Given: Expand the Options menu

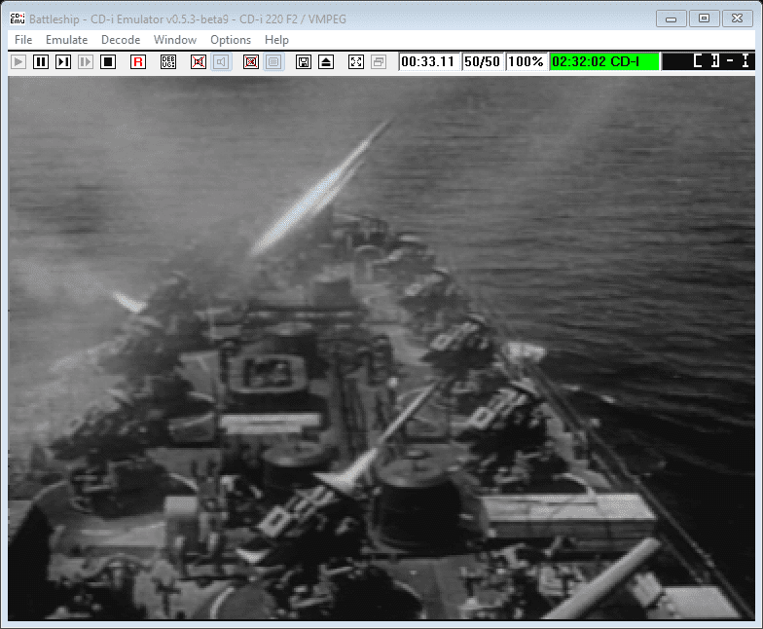Looking at the screenshot, I should pos(231,40).
